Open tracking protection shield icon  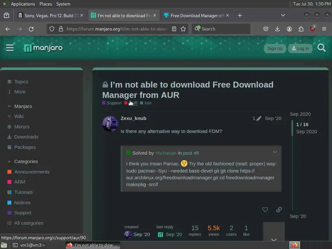(52, 29)
